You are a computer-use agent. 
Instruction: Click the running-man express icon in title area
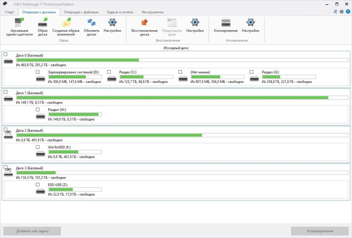tap(335, 12)
